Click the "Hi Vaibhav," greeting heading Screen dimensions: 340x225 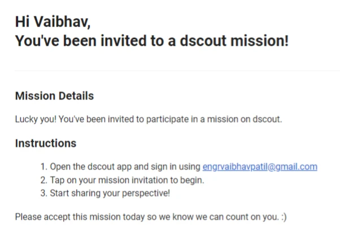(53, 22)
